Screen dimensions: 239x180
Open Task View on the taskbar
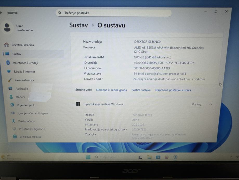140,157
